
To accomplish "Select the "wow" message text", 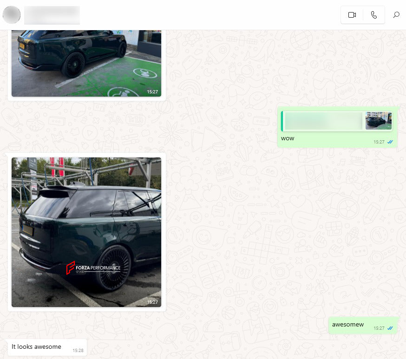I will click(x=288, y=138).
